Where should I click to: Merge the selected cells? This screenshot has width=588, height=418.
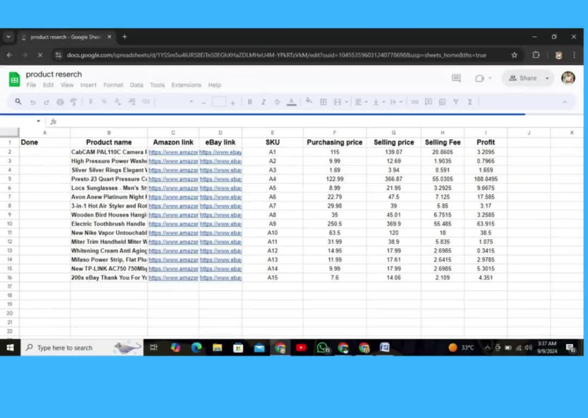(x=338, y=102)
